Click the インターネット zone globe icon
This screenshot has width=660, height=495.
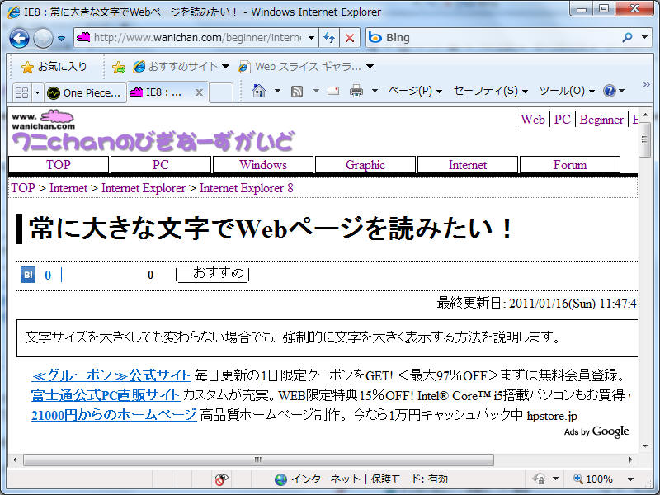[280, 479]
